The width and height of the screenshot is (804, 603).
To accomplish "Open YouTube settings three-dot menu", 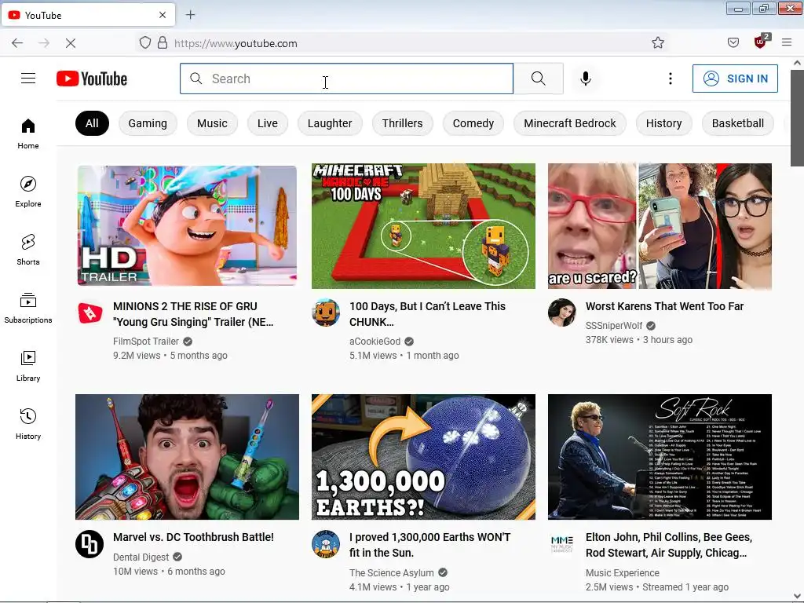I will (x=671, y=79).
